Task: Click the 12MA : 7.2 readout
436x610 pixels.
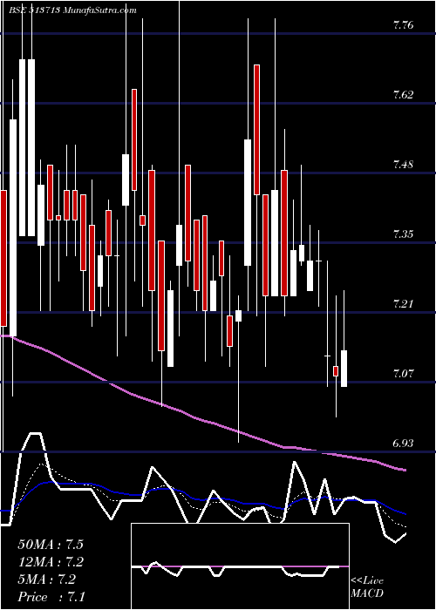Action: point(51,562)
